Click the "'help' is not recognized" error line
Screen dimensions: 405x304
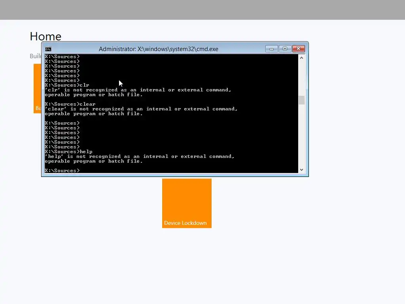click(x=140, y=156)
